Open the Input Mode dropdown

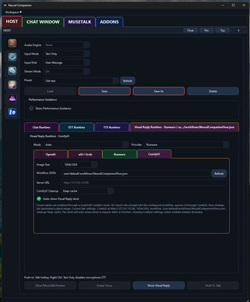coord(67,54)
